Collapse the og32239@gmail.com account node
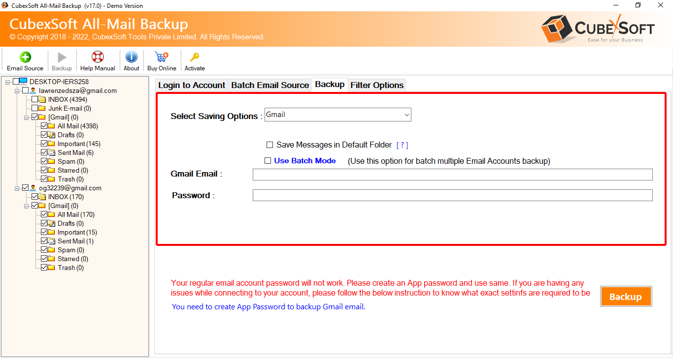This screenshot has height=358, width=673. coord(18,188)
